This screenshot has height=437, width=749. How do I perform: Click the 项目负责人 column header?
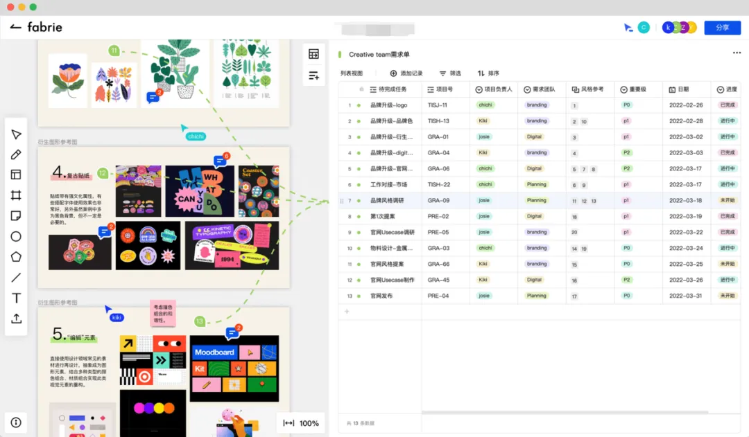pyautogui.click(x=494, y=89)
